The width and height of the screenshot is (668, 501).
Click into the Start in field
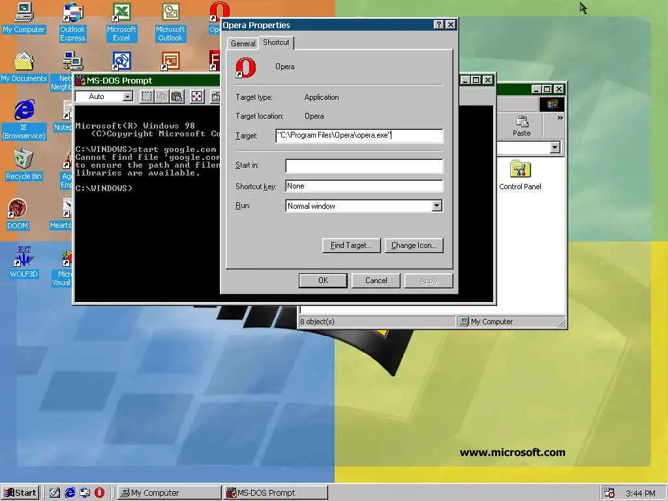364,166
